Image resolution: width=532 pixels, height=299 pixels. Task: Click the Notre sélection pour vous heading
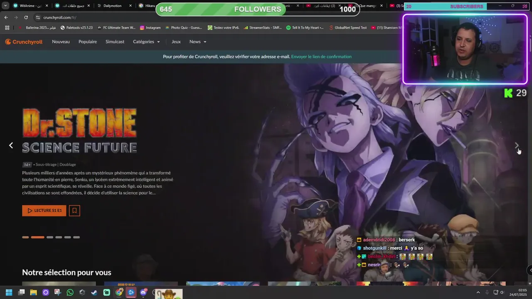point(66,272)
